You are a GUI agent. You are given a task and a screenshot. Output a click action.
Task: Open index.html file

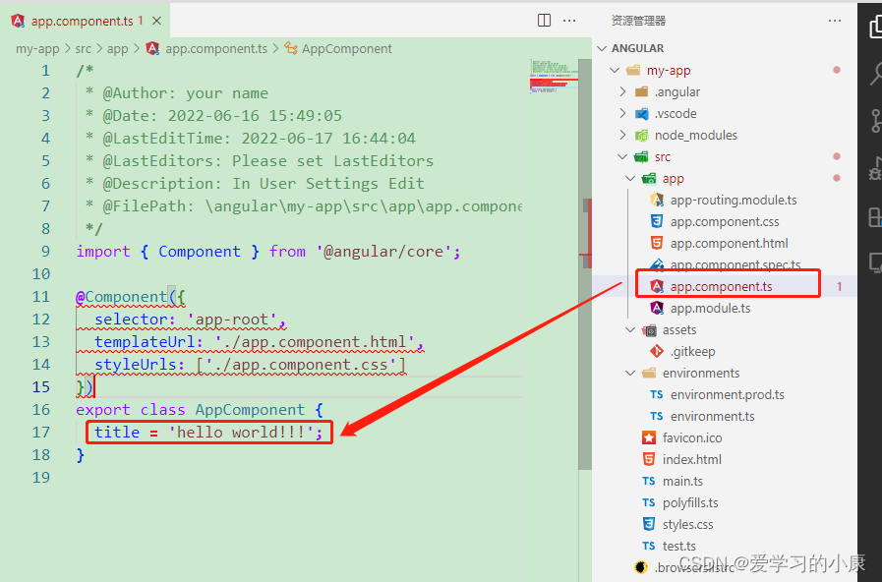pos(692,459)
